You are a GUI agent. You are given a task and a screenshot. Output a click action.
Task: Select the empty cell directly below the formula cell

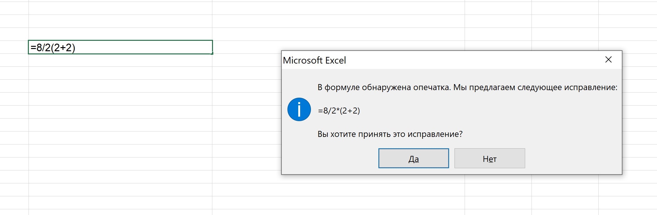pos(120,60)
